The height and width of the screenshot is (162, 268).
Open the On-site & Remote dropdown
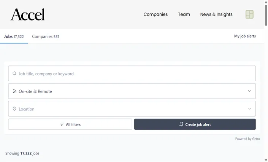[132, 91]
